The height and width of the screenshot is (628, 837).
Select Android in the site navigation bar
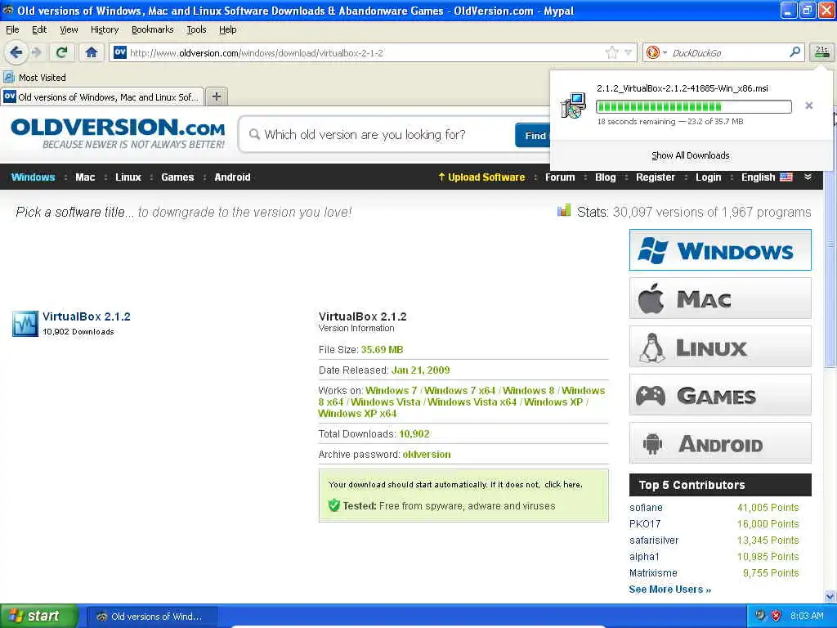point(232,177)
